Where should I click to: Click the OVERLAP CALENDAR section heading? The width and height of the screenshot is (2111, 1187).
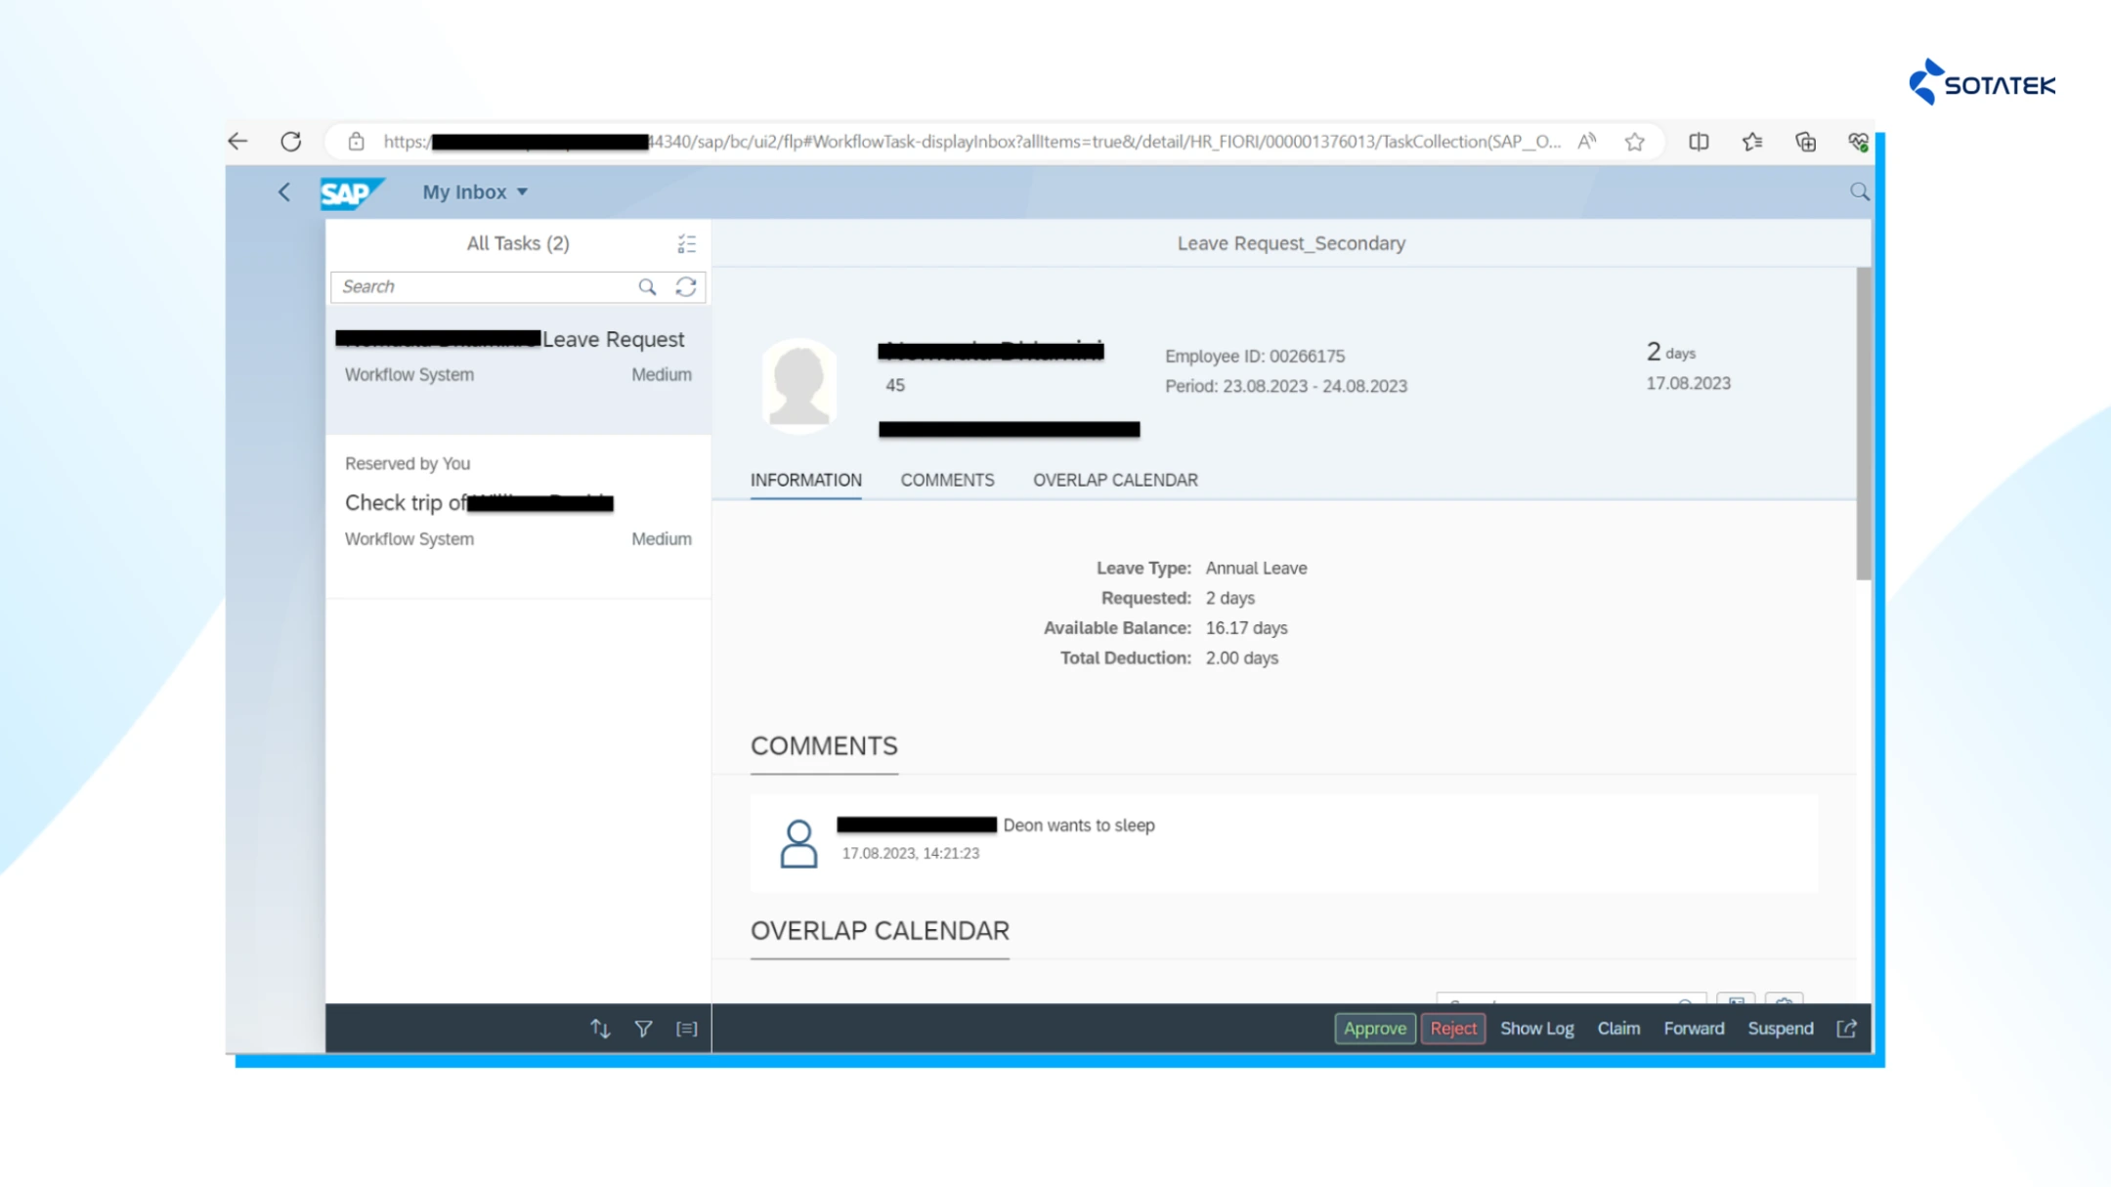[x=880, y=931]
